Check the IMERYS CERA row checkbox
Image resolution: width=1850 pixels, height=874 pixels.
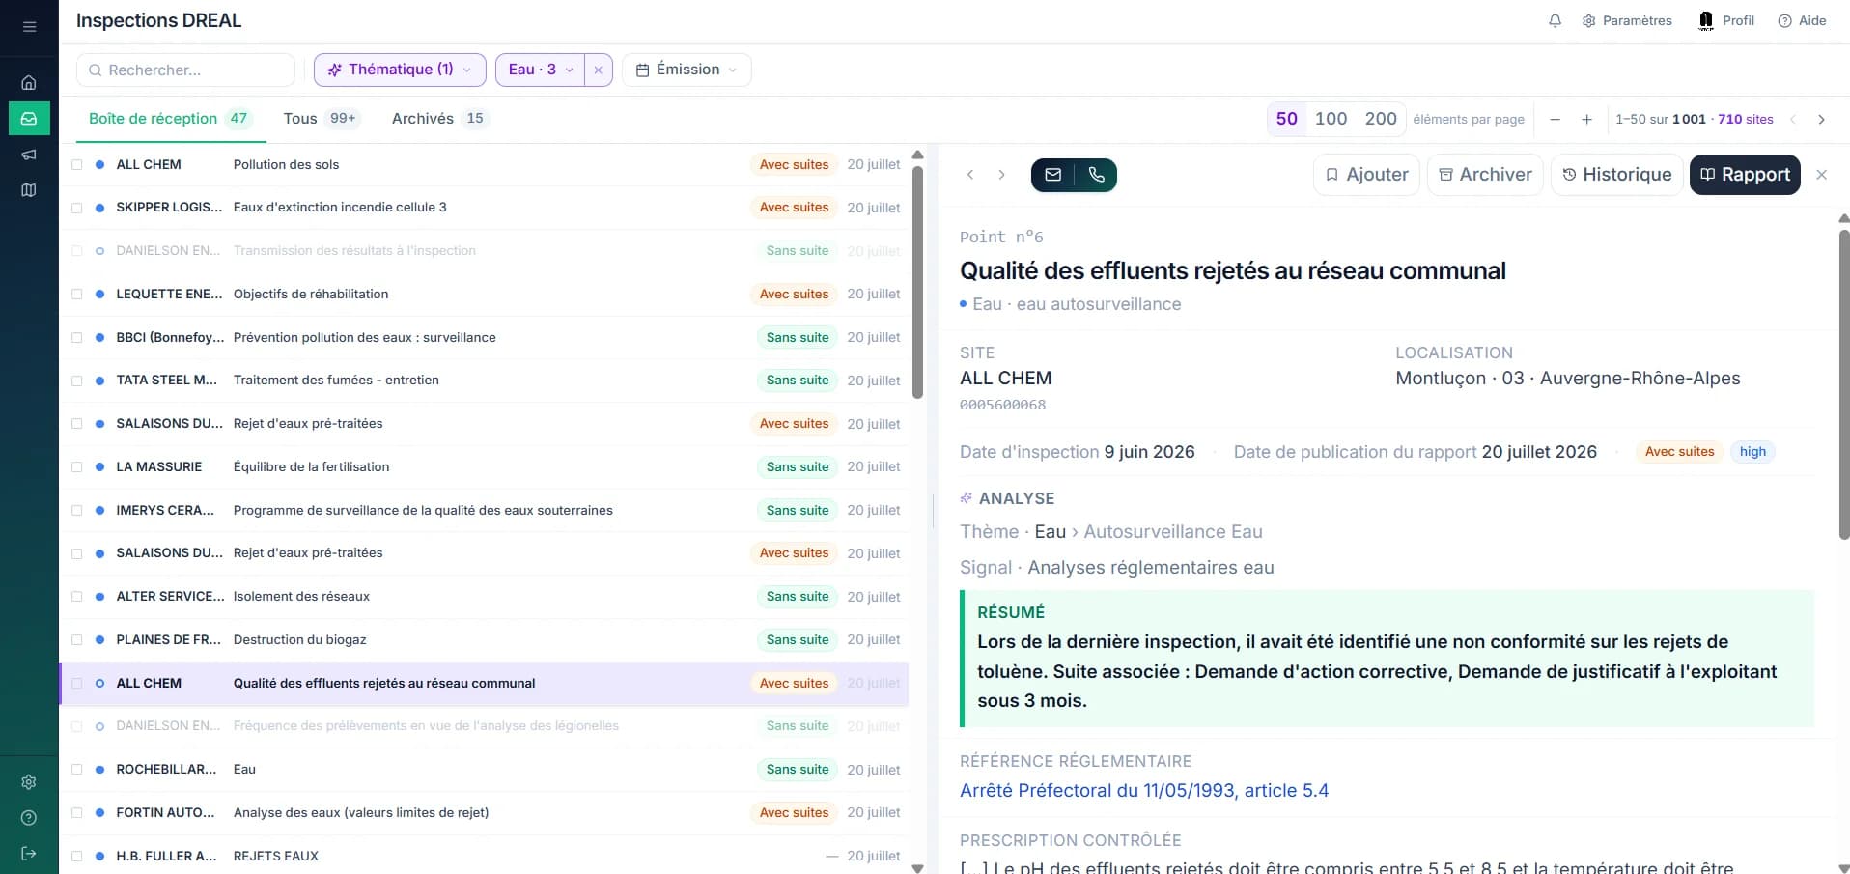point(77,511)
